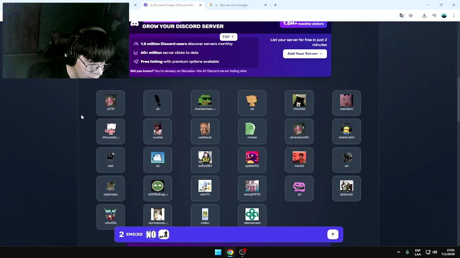Select the green :mmsi: emoji
This screenshot has width=460, height=258.
point(252,132)
